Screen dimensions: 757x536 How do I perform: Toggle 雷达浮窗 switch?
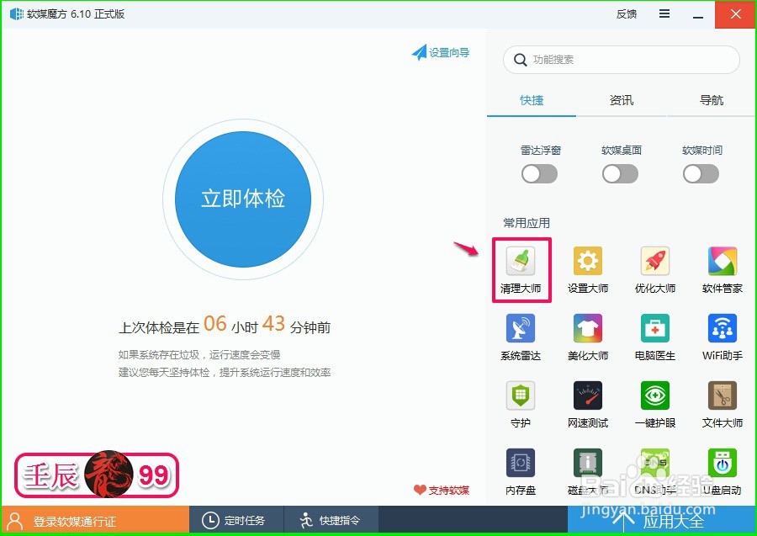click(x=539, y=174)
